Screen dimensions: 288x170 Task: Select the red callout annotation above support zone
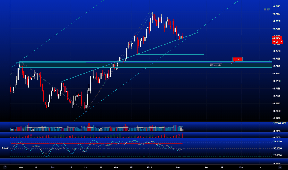238,59
